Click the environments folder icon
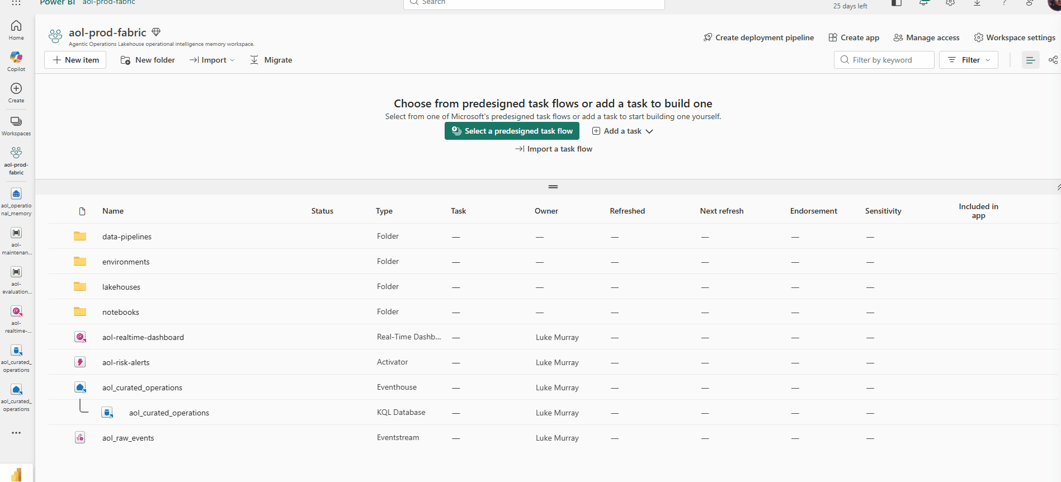Image resolution: width=1061 pixels, height=482 pixels. click(x=80, y=261)
